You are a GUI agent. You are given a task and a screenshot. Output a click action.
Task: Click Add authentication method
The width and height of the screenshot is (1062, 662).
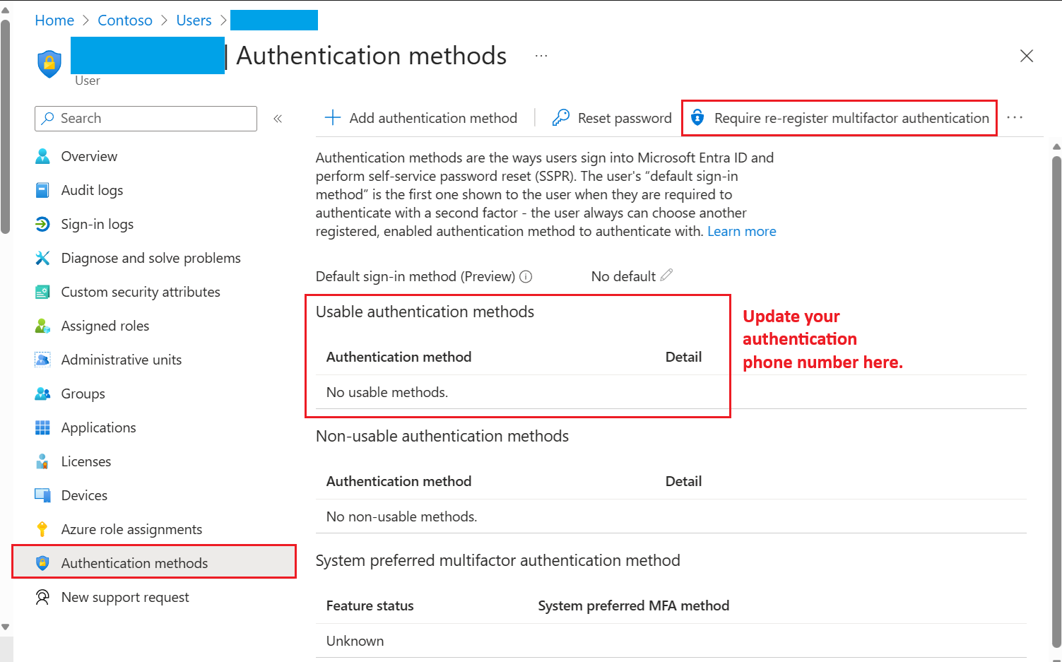click(x=421, y=118)
